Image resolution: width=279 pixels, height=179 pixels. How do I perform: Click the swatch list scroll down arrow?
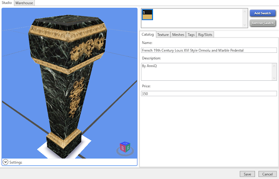pyautogui.click(x=245, y=25)
